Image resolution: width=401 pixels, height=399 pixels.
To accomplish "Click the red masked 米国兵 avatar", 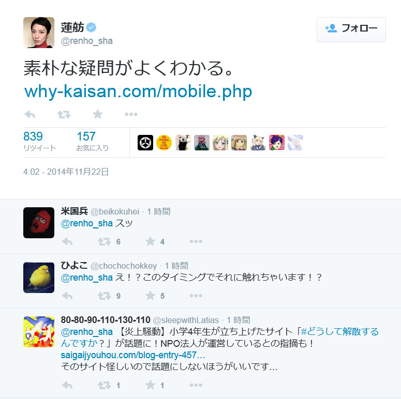I will coord(39,223).
